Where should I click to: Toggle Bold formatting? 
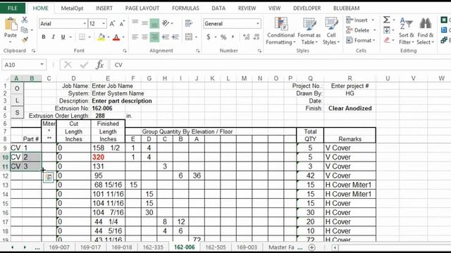pos(44,37)
